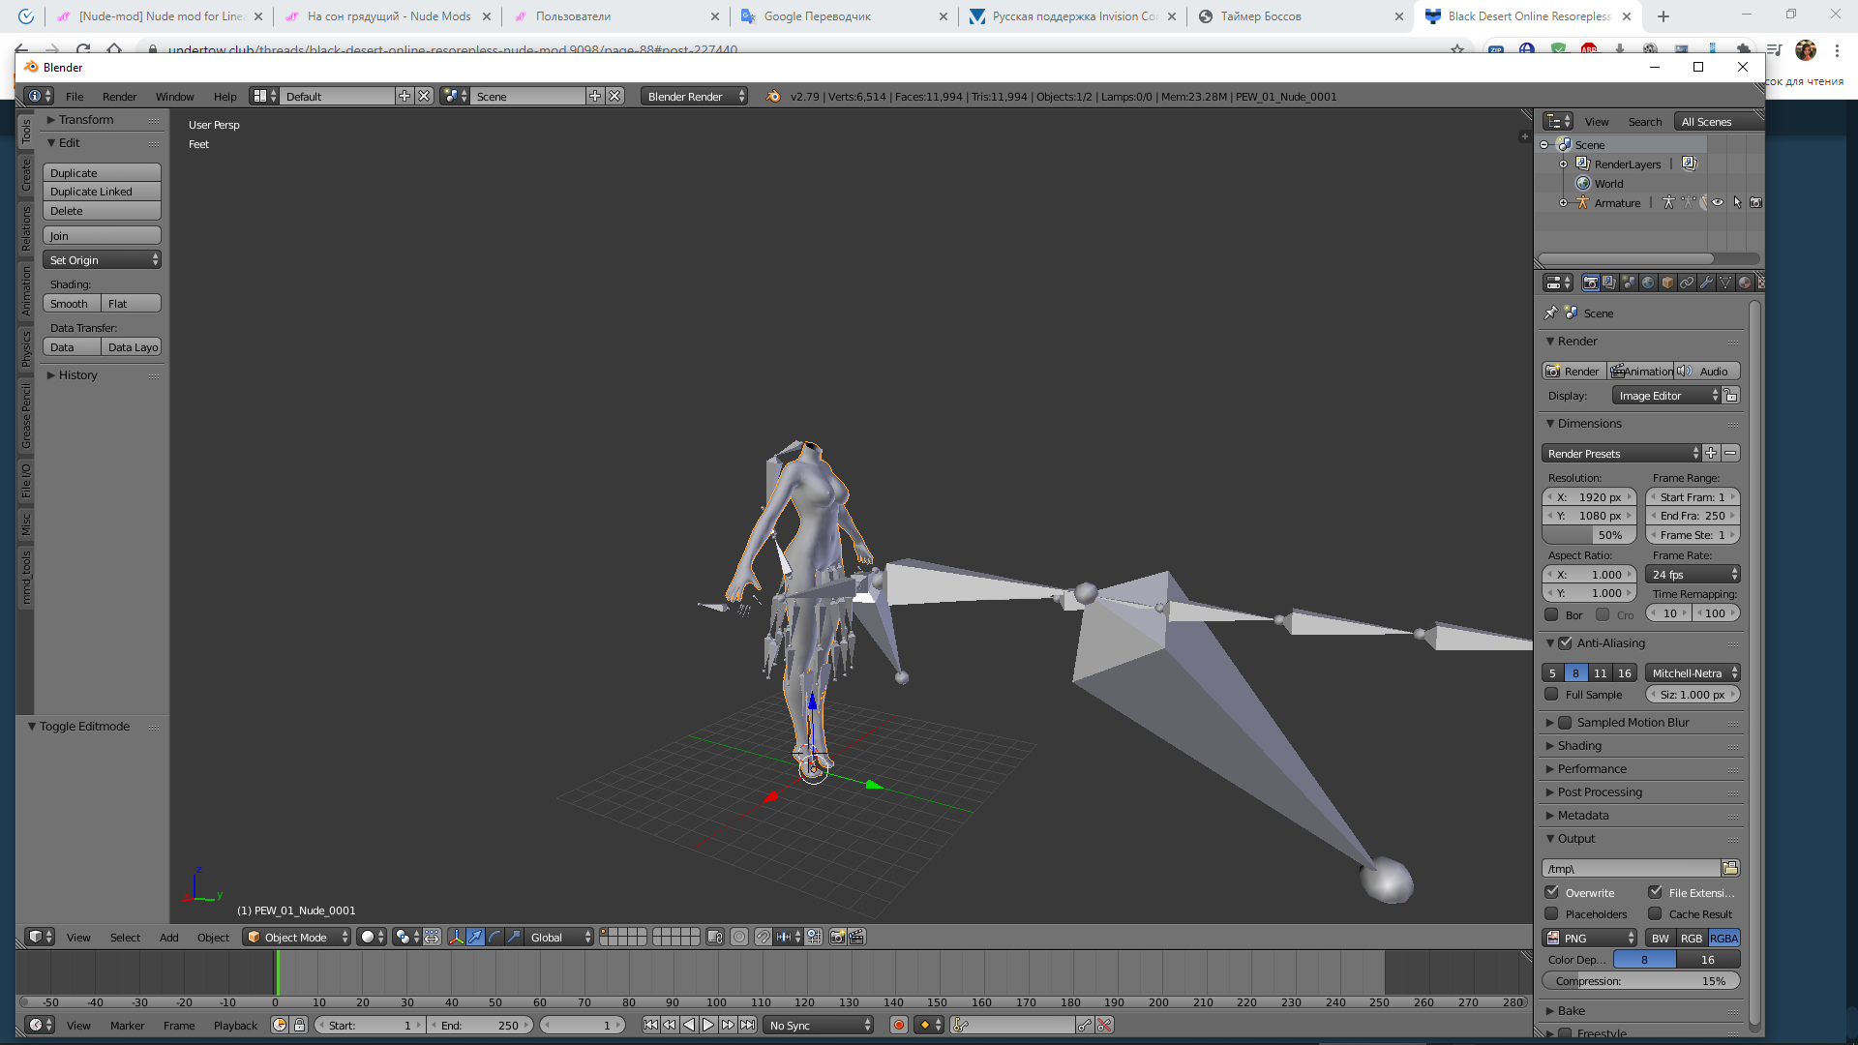Click the timeline record button
This screenshot has width=1858, height=1045.
click(898, 1025)
